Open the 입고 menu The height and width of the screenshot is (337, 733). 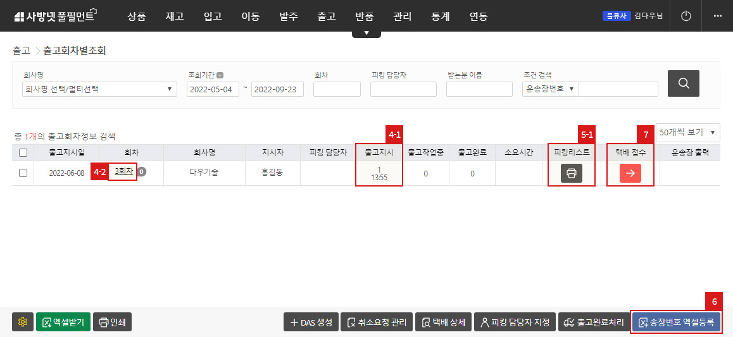pos(213,17)
